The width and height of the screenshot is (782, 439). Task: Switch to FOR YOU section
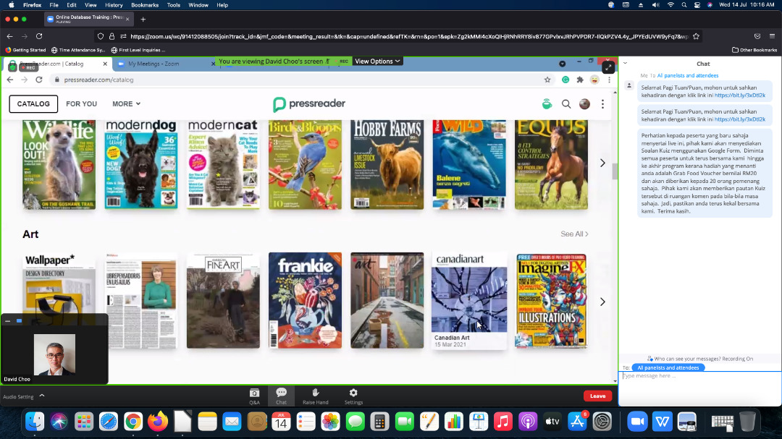click(81, 103)
